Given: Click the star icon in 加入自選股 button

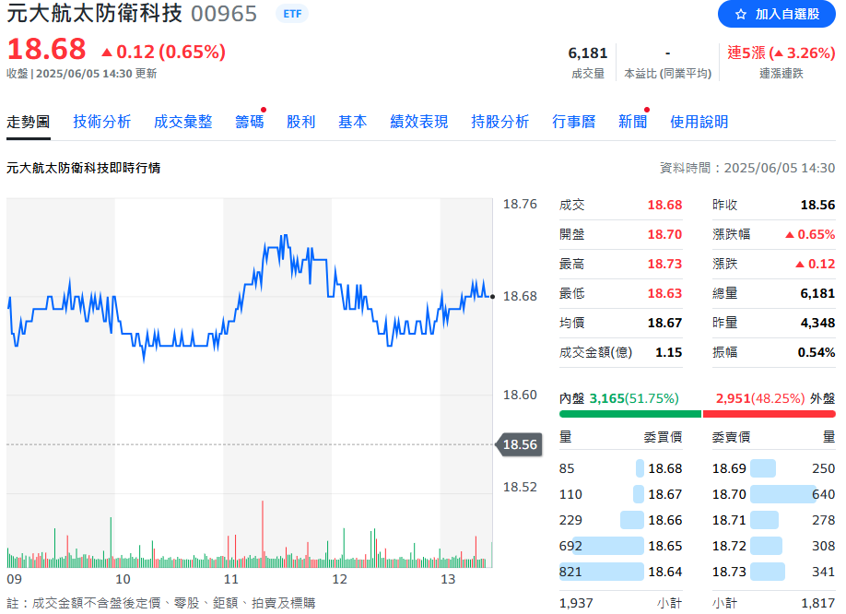Looking at the screenshot, I should [x=741, y=15].
